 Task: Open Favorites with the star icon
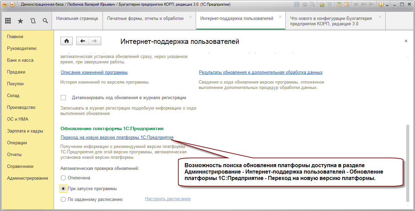coord(20,21)
